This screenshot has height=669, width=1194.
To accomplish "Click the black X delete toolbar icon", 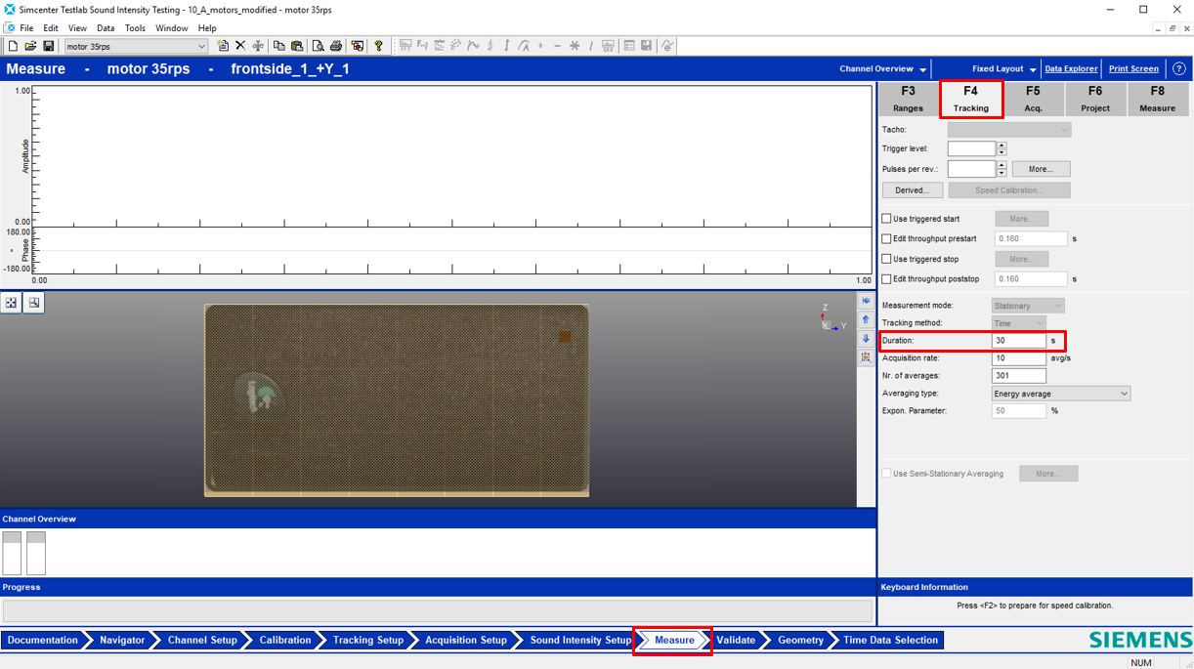I will click(x=240, y=46).
